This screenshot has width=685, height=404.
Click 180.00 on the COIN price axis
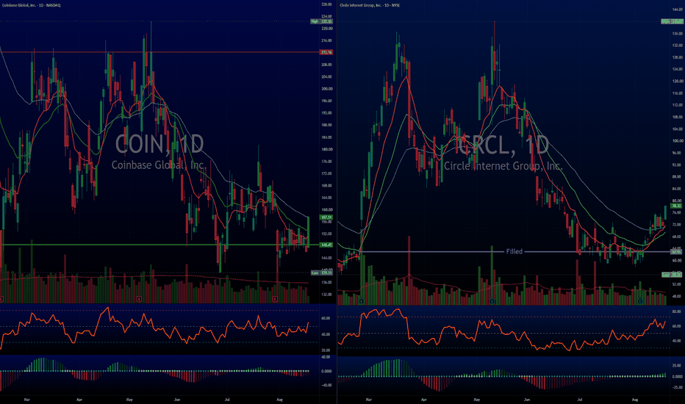click(x=327, y=149)
